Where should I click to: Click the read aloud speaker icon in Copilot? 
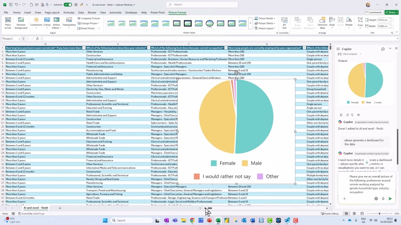coord(358,115)
